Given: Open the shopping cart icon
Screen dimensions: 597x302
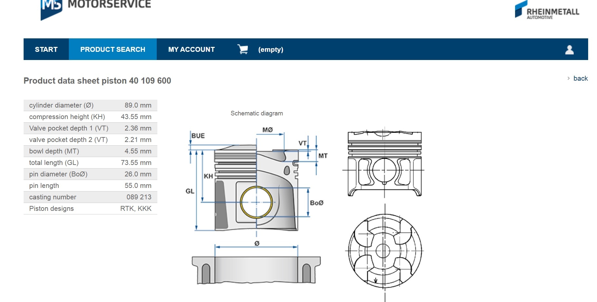Looking at the screenshot, I should click(x=243, y=49).
